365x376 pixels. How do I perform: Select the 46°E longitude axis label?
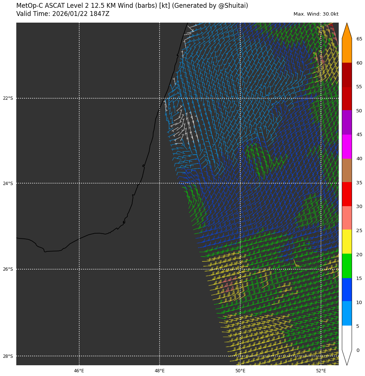[79, 371]
